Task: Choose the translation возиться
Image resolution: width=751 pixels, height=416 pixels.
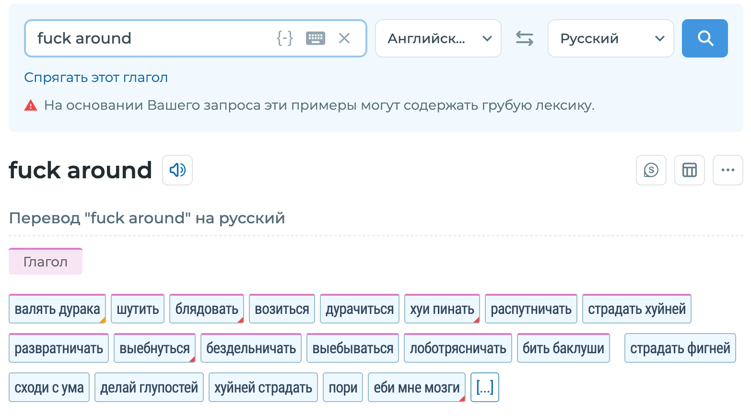Action: tap(282, 309)
